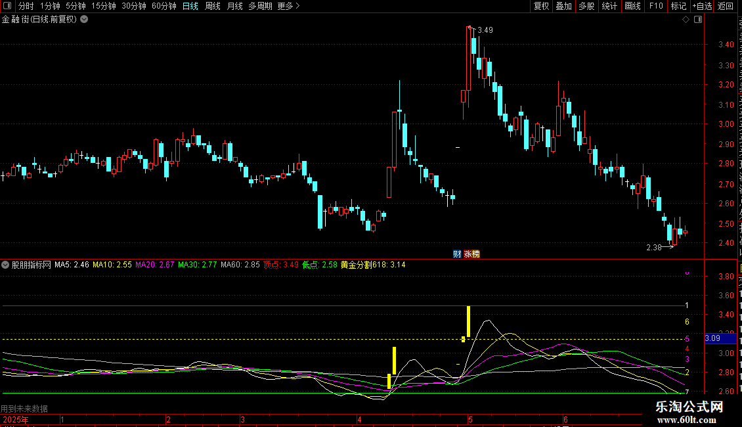The height and width of the screenshot is (427, 742).
Task: Switch to the 分时 tab
Action: pyautogui.click(x=26, y=6)
